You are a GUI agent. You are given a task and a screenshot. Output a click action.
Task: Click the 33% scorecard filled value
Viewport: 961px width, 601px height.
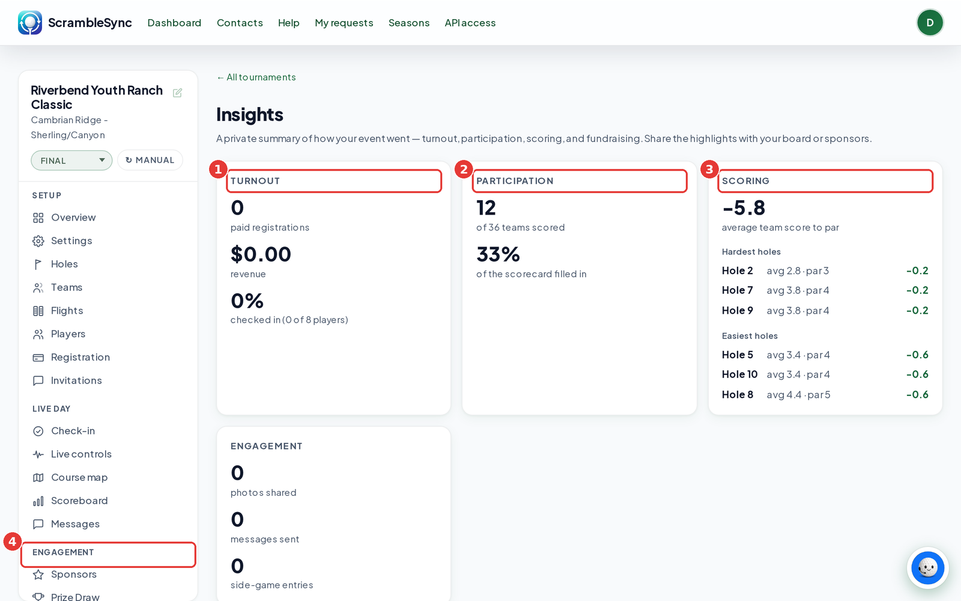498,254
